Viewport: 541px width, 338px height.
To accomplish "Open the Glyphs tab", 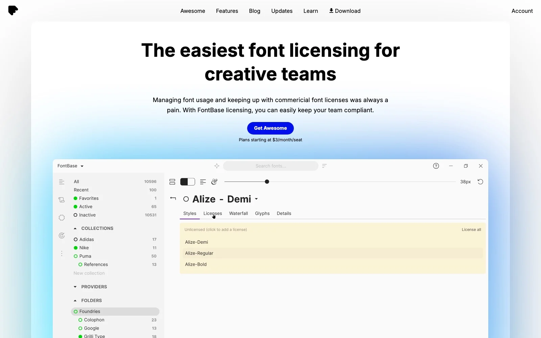I will pos(262,213).
